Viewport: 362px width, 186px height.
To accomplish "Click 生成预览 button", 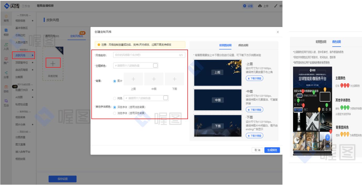I will tap(272, 150).
